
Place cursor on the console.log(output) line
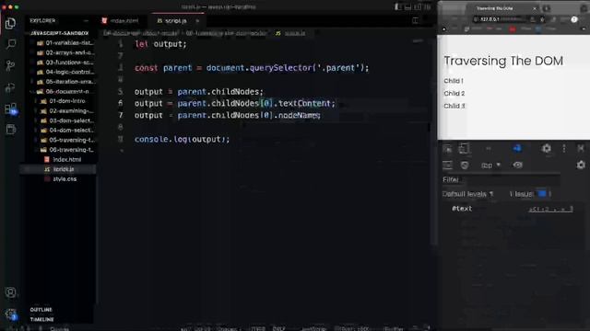click(183, 139)
